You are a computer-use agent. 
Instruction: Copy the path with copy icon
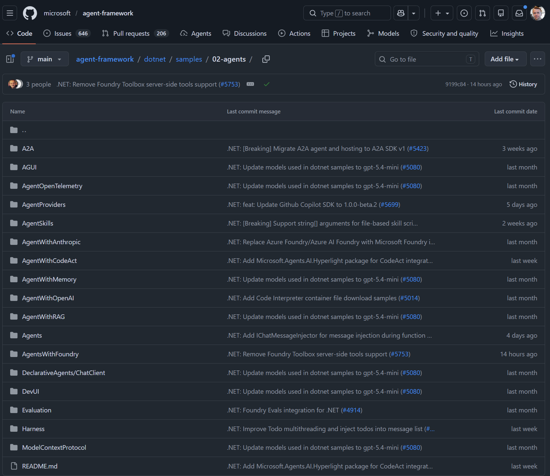click(266, 59)
